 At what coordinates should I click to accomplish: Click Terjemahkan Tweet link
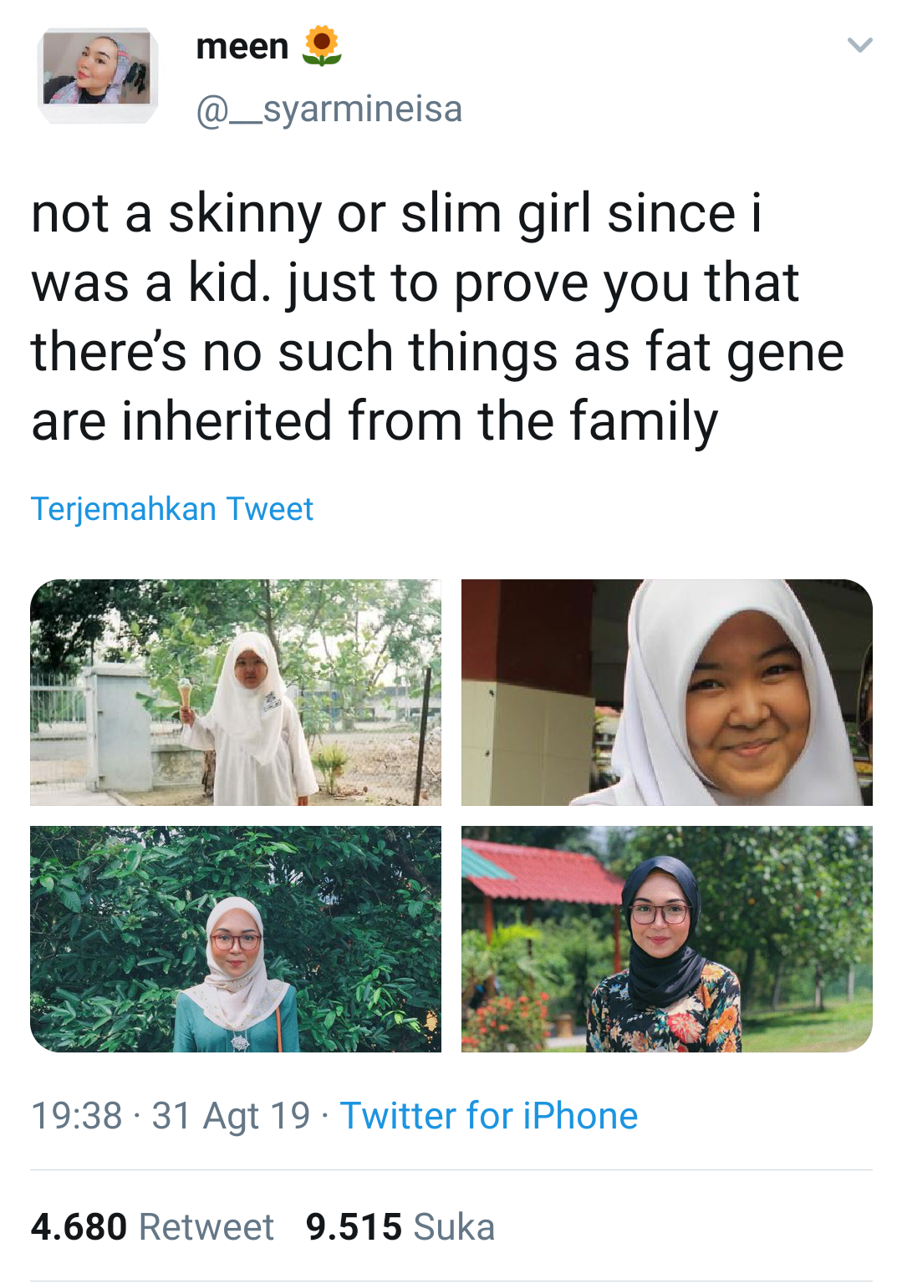(x=171, y=508)
